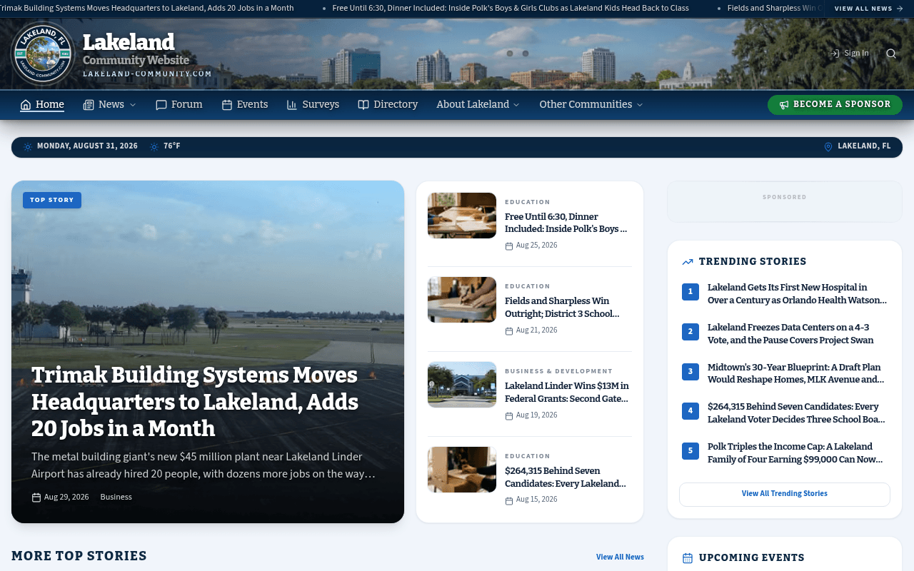The image size is (914, 571).
Task: Open thumbnail for Lakeland Linder Wins $13M article
Action: pos(462,385)
